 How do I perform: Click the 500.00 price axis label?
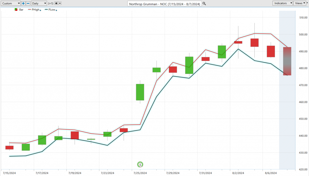303,34
